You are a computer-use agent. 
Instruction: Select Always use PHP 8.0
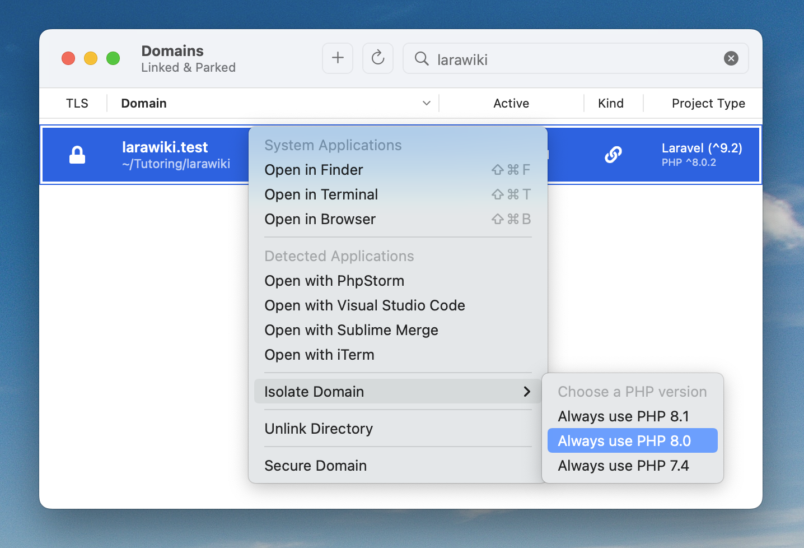[633, 441]
